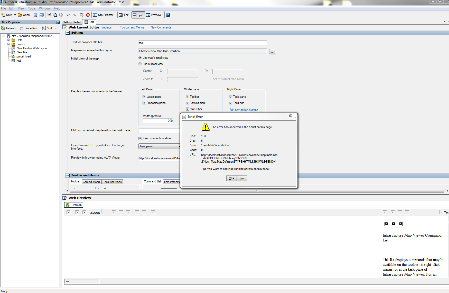
Task: Open the View menu
Action: (21, 8)
